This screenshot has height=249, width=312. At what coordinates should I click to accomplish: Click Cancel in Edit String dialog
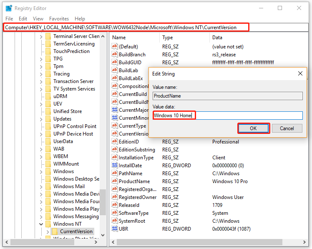point(287,128)
